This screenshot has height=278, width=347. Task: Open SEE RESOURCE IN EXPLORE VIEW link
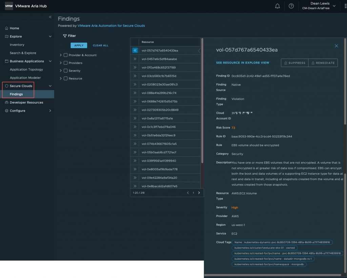(243, 63)
